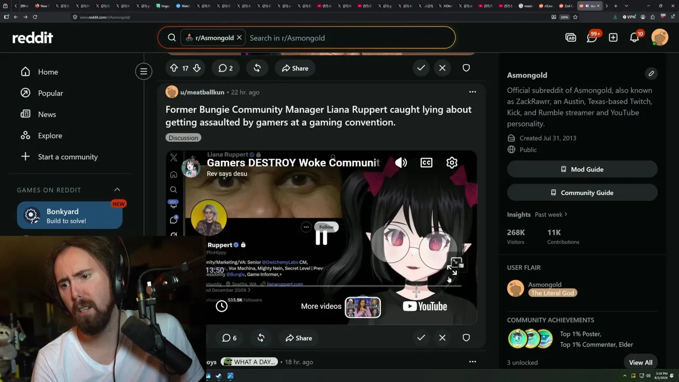This screenshot has height=382, width=679.
Task: Open the notifications bell
Action: (634, 38)
